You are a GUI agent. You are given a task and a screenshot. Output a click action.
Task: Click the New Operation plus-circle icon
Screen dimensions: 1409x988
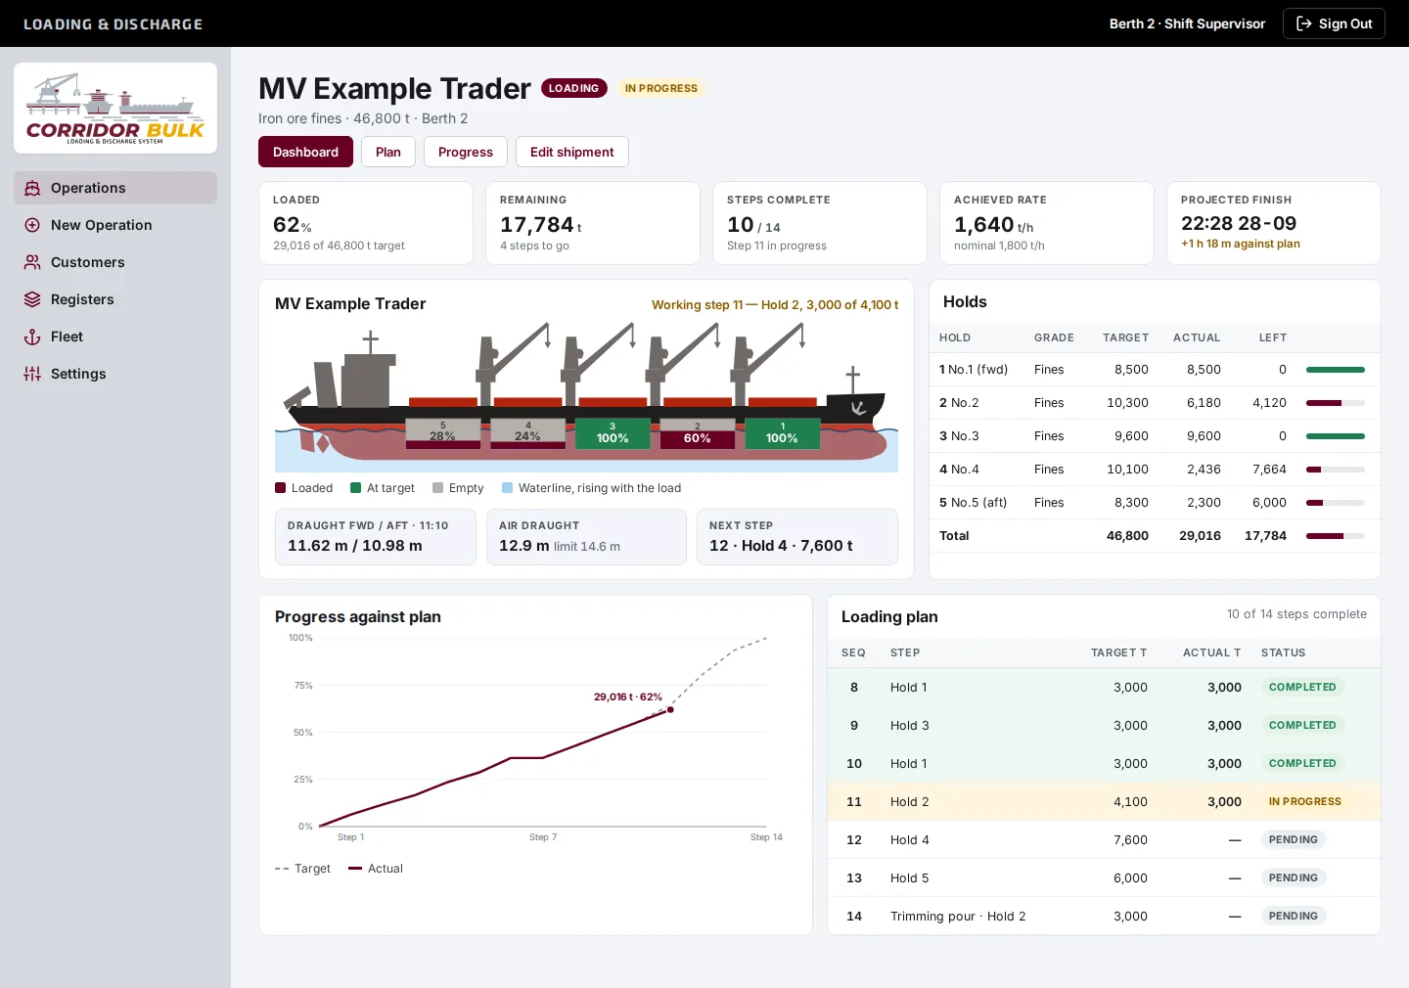coord(32,225)
